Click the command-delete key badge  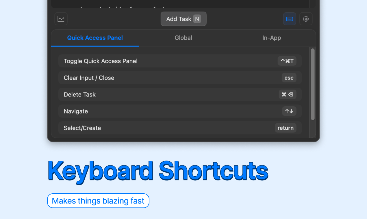[x=288, y=95]
